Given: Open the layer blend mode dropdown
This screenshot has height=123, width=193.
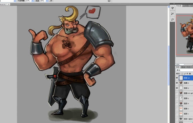Looking at the screenshot, I should coord(184,70).
